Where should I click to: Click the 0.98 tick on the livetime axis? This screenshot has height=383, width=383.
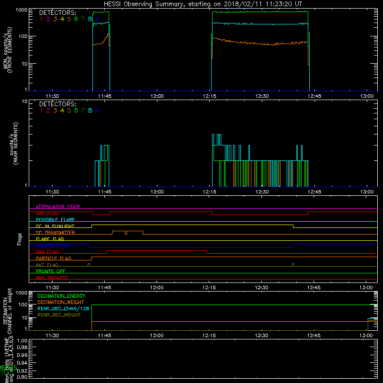click(22, 348)
